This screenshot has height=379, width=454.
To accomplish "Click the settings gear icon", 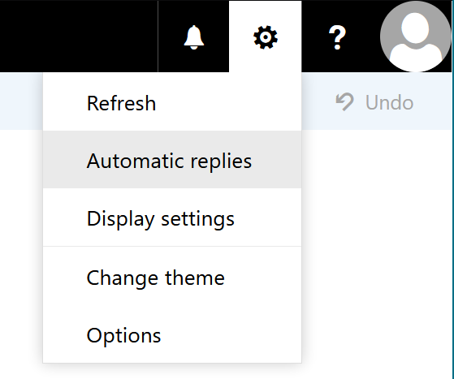I will coord(266,37).
